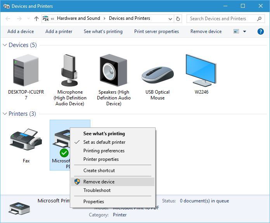Select the DESKTOP-ICU2FR7 computer icon
The image size is (270, 223).
(26, 70)
